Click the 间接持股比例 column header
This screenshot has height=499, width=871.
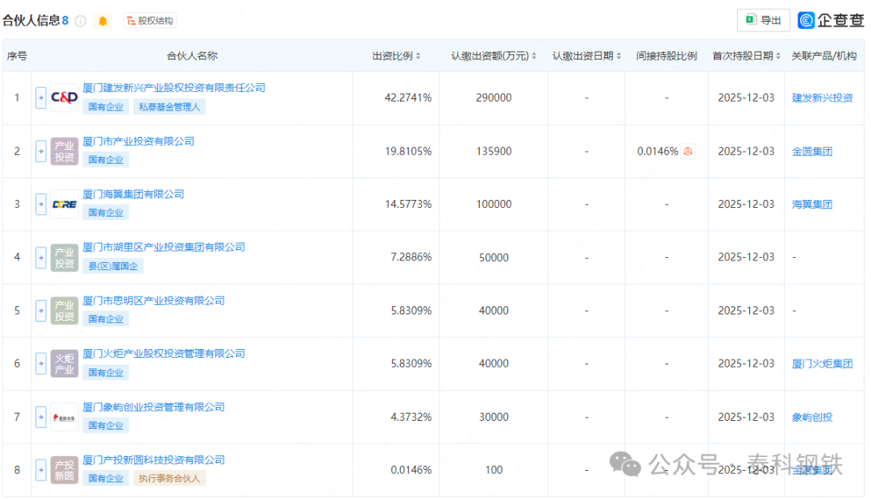[667, 56]
